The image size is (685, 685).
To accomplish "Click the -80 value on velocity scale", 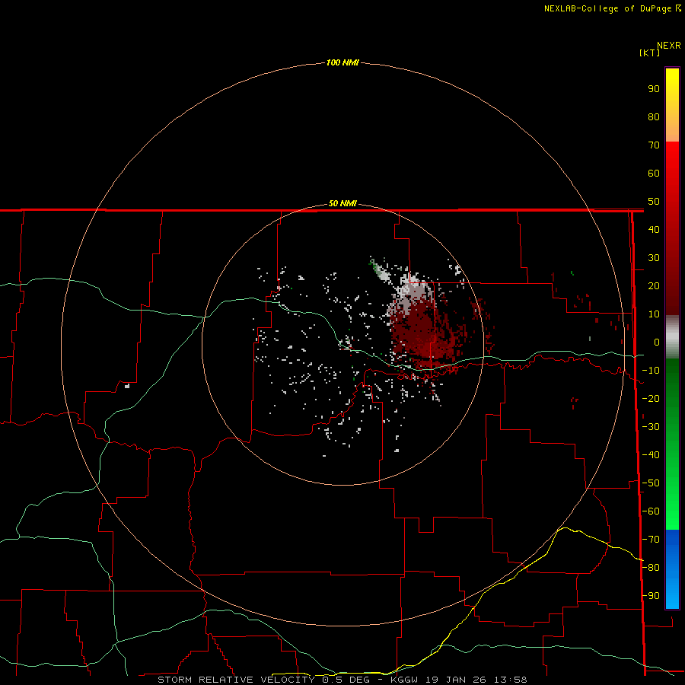I will (651, 568).
